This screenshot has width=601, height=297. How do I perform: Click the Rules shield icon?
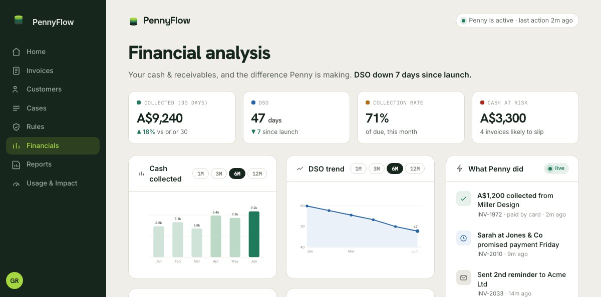(x=17, y=126)
